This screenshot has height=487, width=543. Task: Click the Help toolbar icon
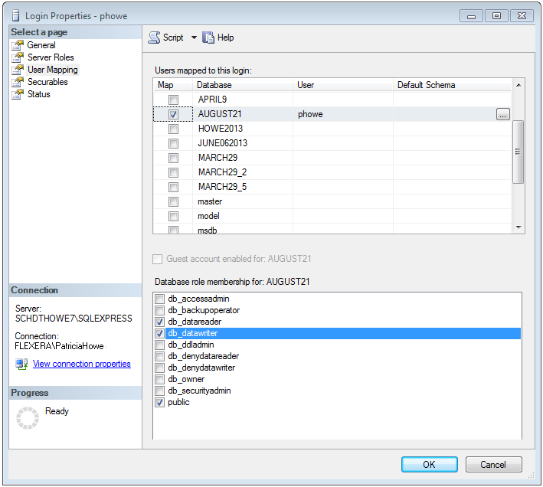pyautogui.click(x=208, y=38)
